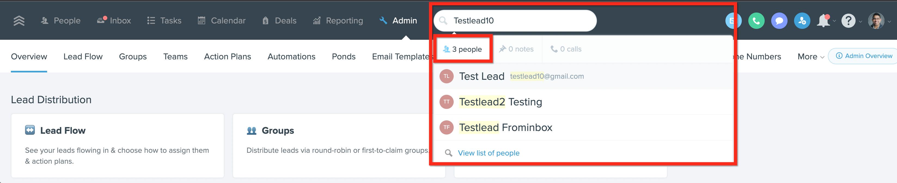Click the light blue email compose icon
The image size is (897, 183).
(733, 21)
